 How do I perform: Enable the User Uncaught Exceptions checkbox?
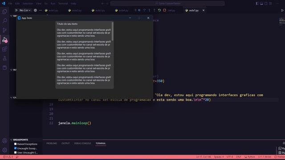tap(15, 152)
